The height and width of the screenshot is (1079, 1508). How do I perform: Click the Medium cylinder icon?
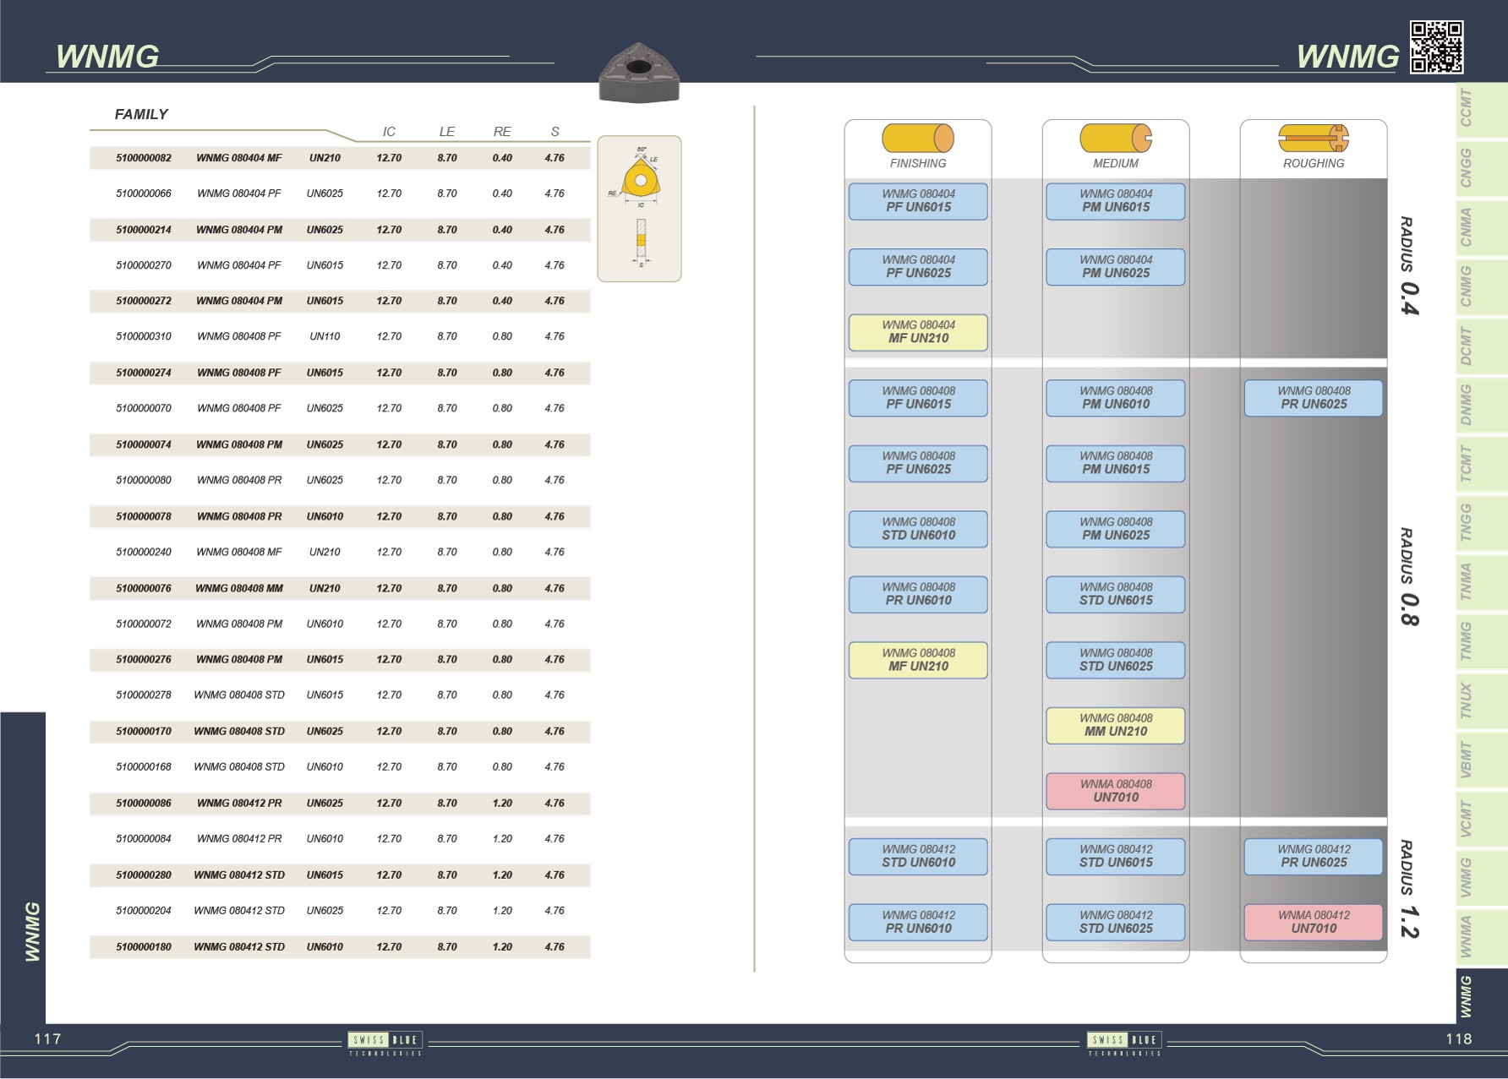[x=1115, y=138]
